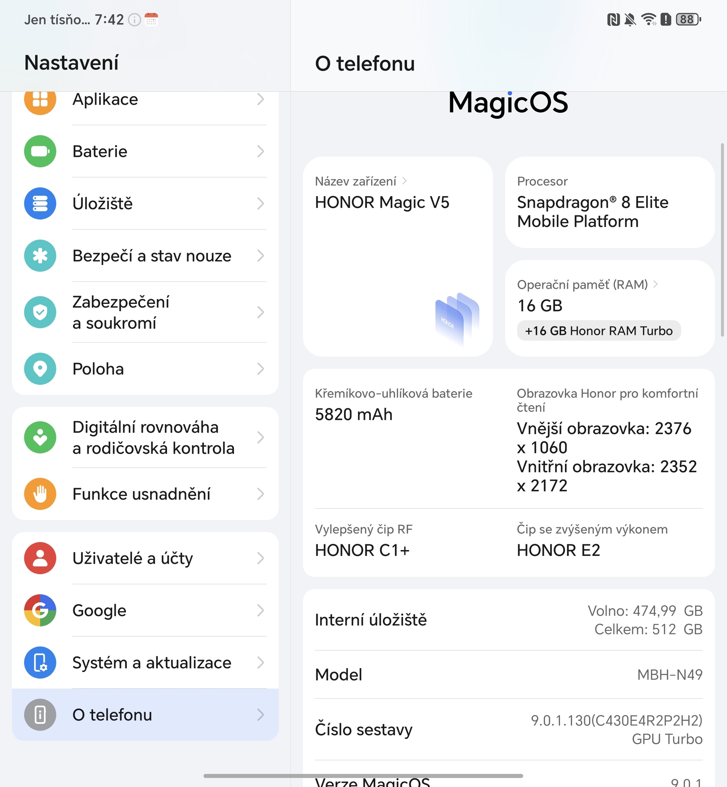
Task: Tap the Úložiště storage icon
Action: point(40,204)
